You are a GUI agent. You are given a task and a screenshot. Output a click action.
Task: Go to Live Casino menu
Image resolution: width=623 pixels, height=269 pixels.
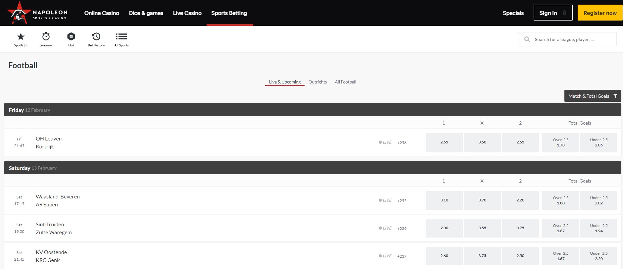[x=187, y=13]
